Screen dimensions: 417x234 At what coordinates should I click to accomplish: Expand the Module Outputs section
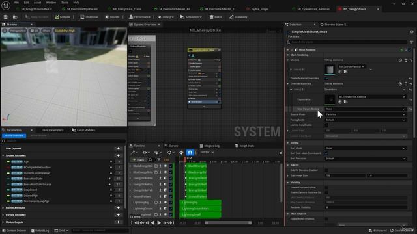click(x=3, y=222)
